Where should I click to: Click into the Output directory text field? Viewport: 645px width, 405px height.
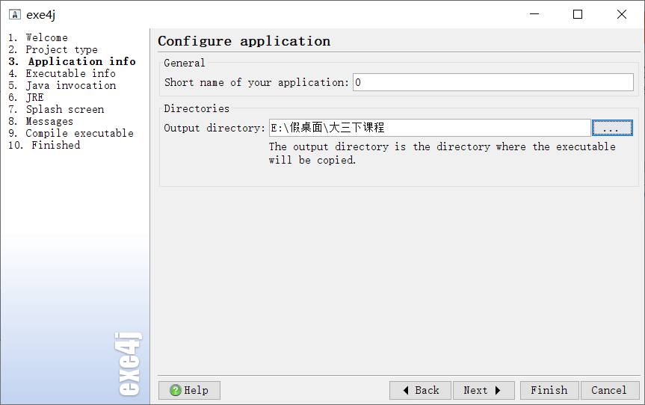(430, 128)
